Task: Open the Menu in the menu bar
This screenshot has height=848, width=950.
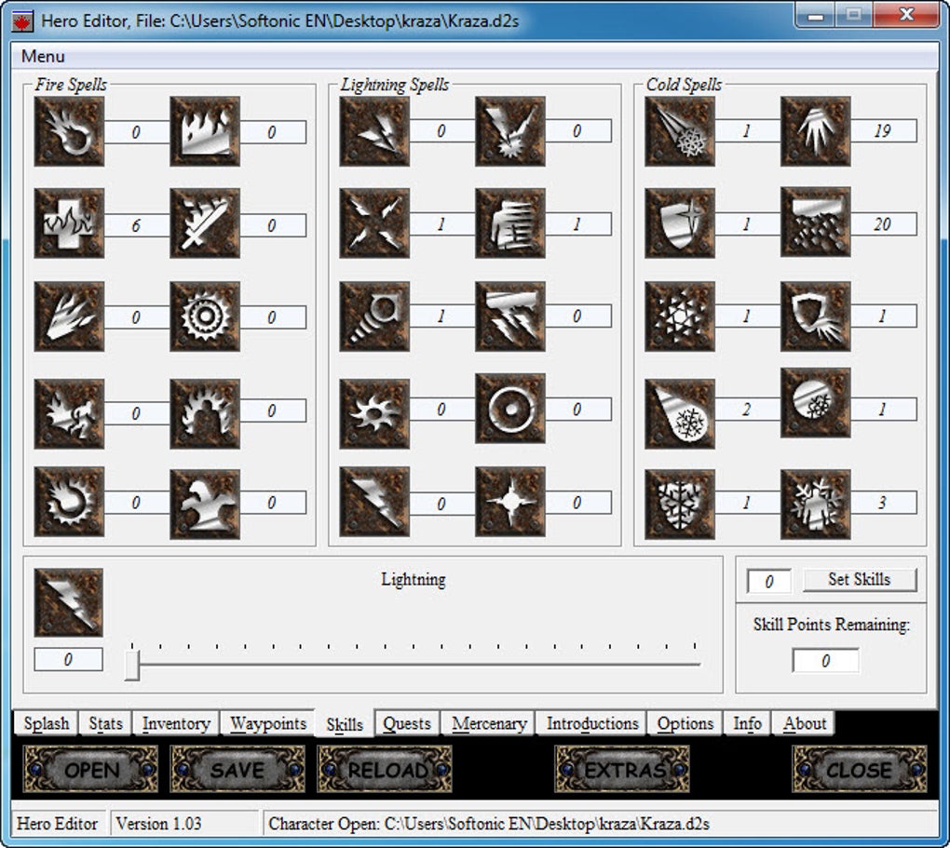Action: (x=43, y=57)
